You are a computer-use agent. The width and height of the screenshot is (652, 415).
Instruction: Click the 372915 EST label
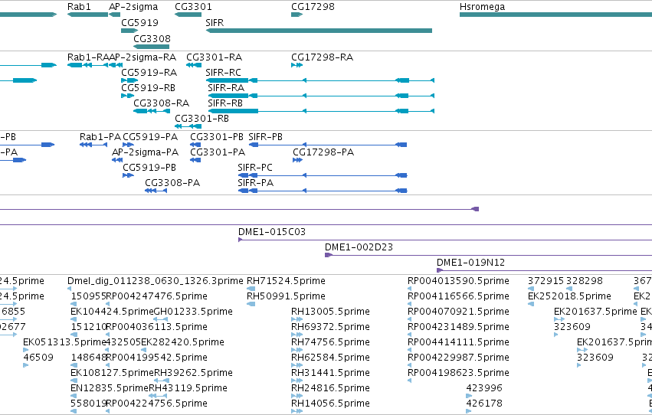(546, 281)
